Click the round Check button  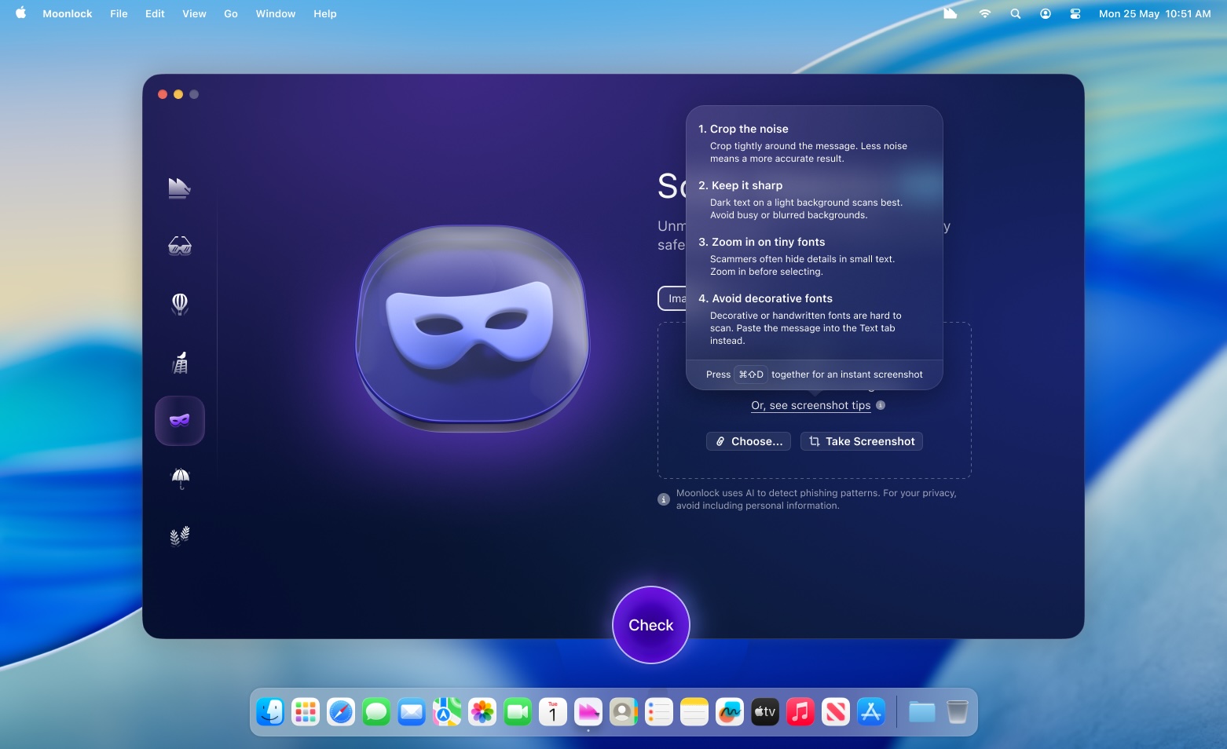651,625
